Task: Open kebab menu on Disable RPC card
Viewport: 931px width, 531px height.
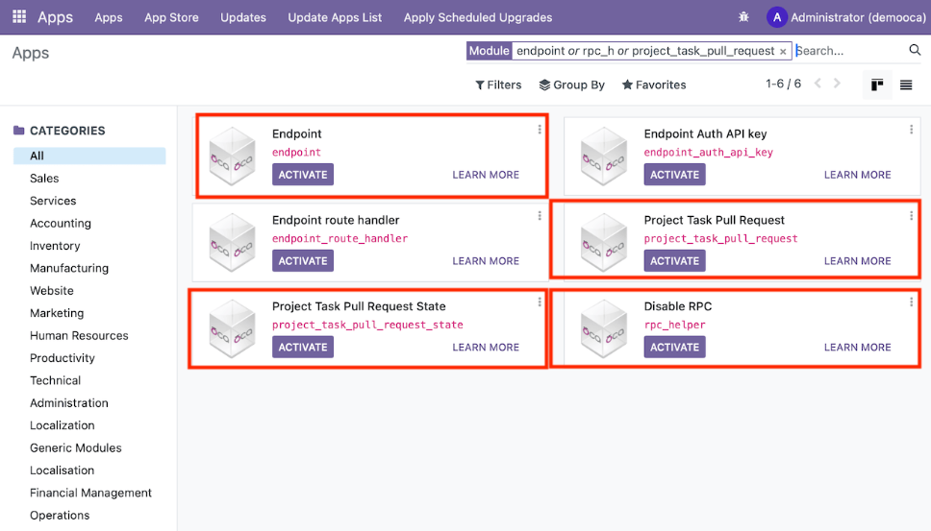Action: [912, 302]
